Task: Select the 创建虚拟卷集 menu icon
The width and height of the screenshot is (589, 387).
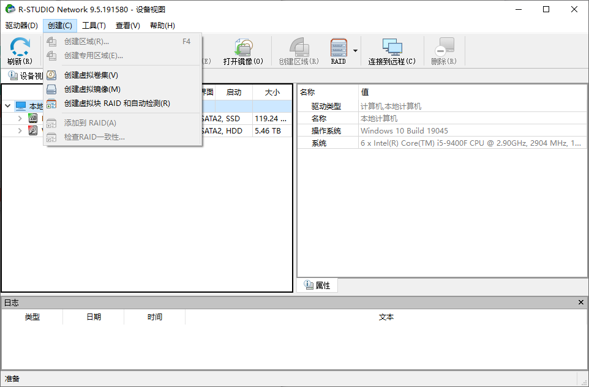Action: (x=51, y=75)
